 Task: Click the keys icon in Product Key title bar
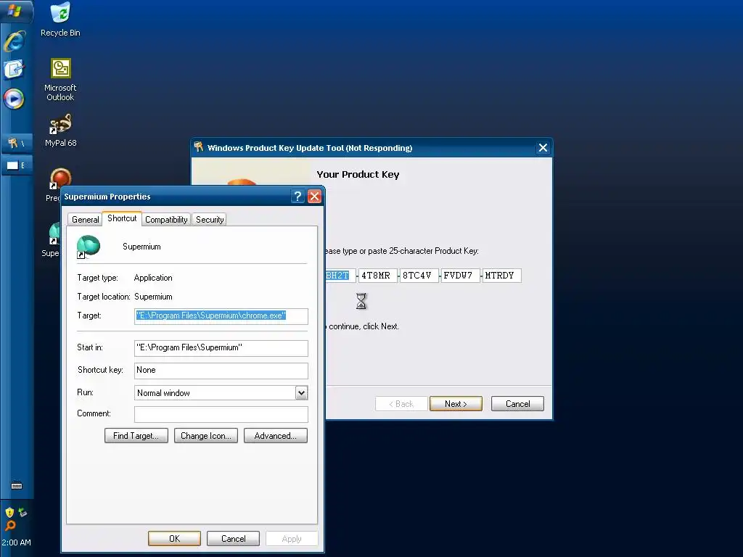(199, 147)
